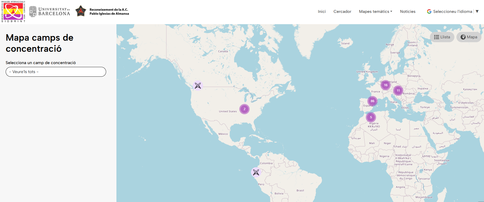
Task: Click the crossed swords marker near Peru
Action: coord(256,172)
